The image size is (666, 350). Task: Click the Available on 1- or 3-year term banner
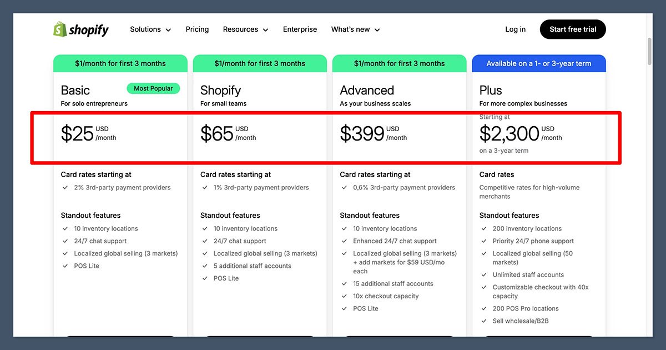pyautogui.click(x=538, y=63)
